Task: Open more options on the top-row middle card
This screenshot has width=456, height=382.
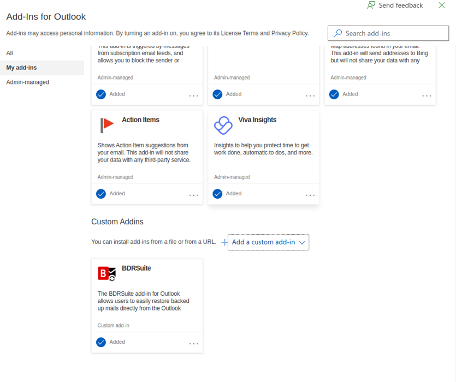Action: [310, 95]
